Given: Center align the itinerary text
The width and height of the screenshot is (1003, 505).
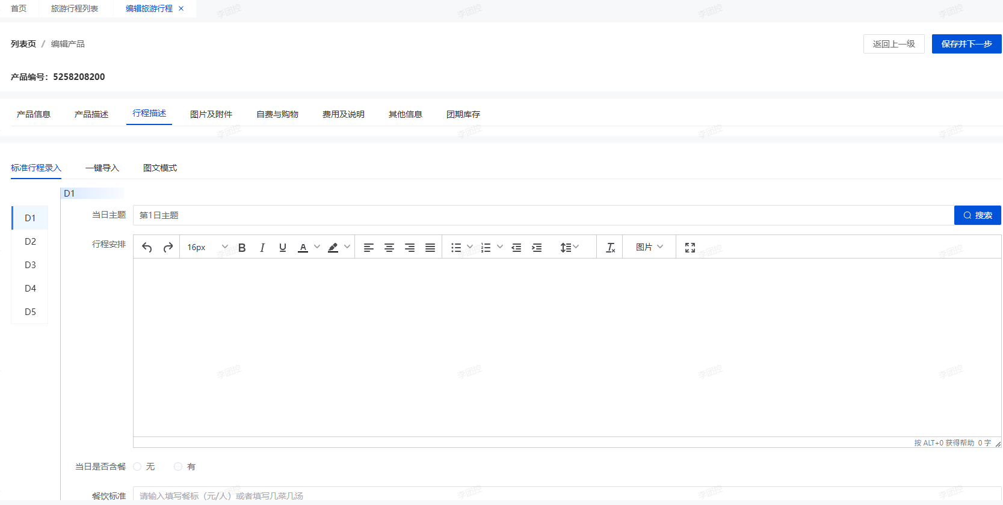Looking at the screenshot, I should (389, 247).
